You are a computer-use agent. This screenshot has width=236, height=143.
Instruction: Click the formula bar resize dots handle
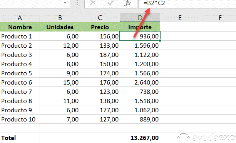[x=77, y=3]
